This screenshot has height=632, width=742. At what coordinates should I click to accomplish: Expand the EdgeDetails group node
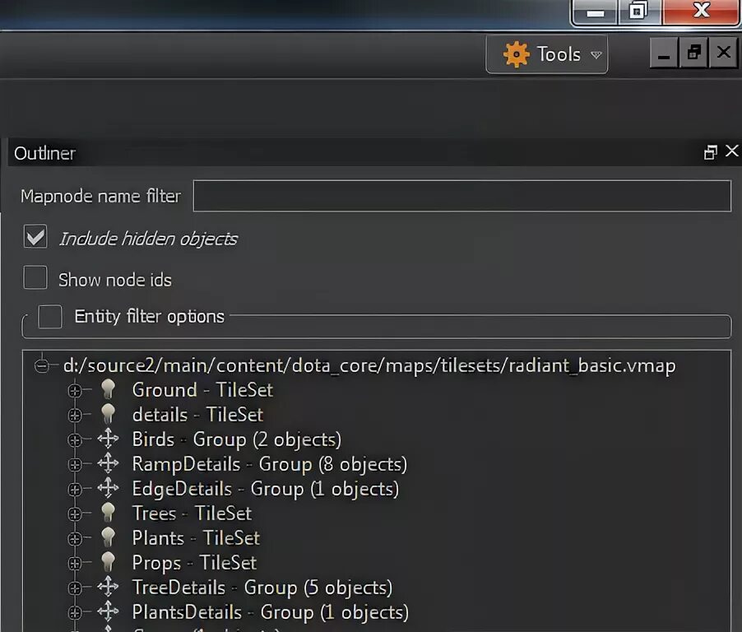[74, 489]
